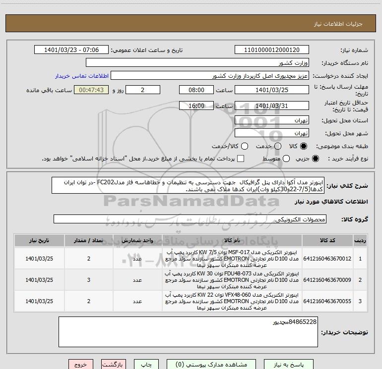This screenshot has height=369, width=382.
Task: Select the خدمت radio button
Action: [x=278, y=146]
